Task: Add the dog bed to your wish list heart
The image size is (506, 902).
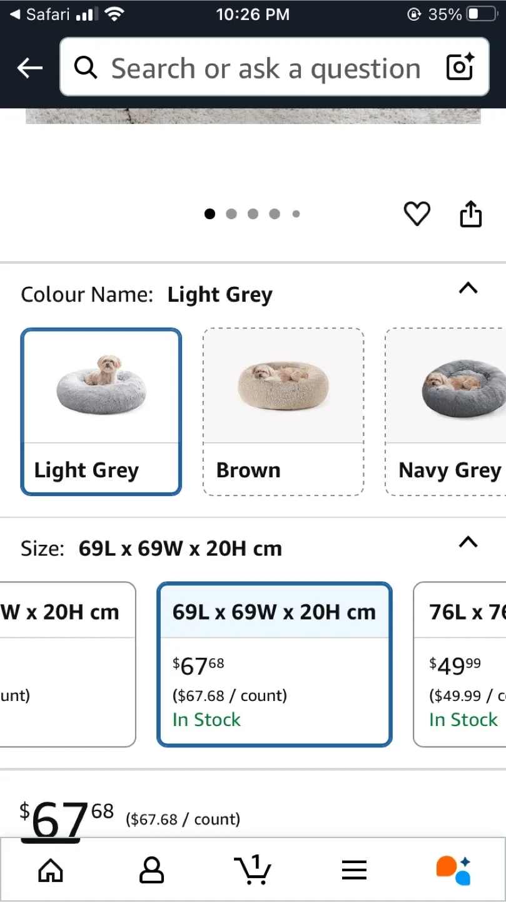Action: pyautogui.click(x=417, y=214)
